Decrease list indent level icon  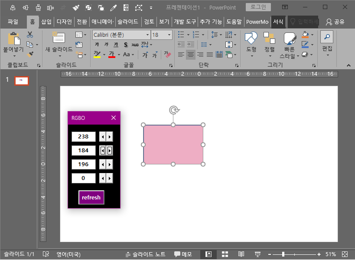point(181,45)
